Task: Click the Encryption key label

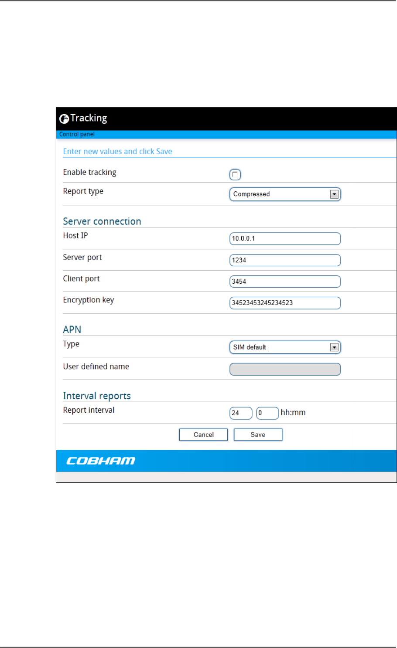Action: [x=88, y=300]
